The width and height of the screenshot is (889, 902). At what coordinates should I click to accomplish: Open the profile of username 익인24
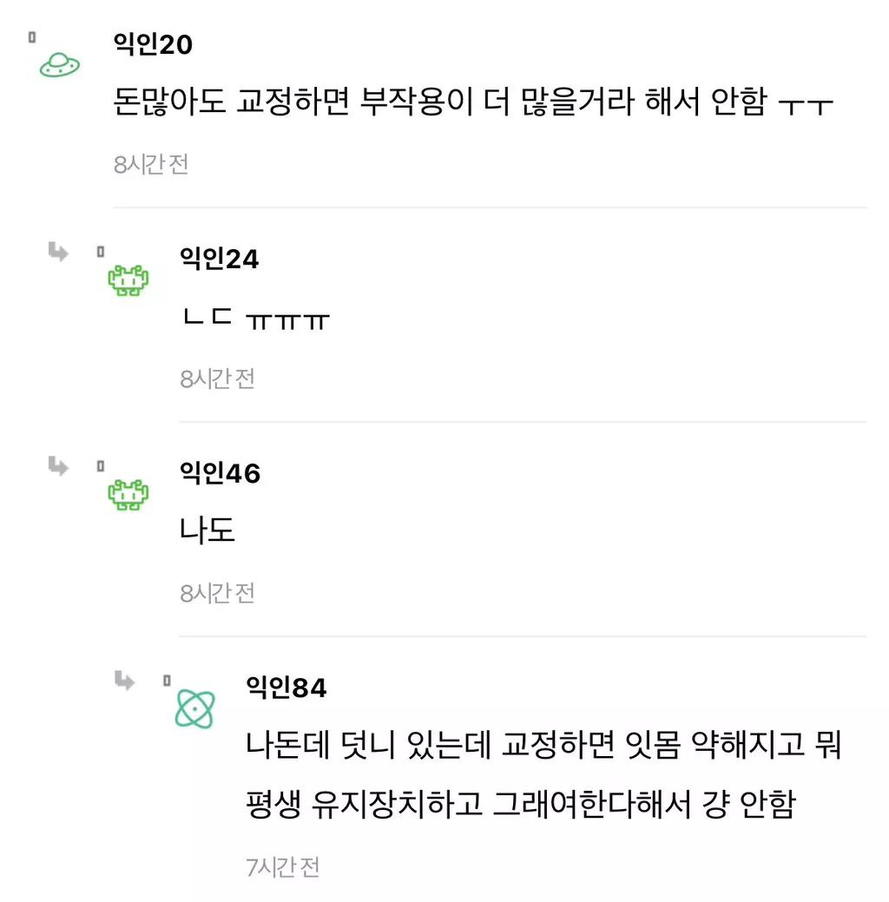coord(219,258)
